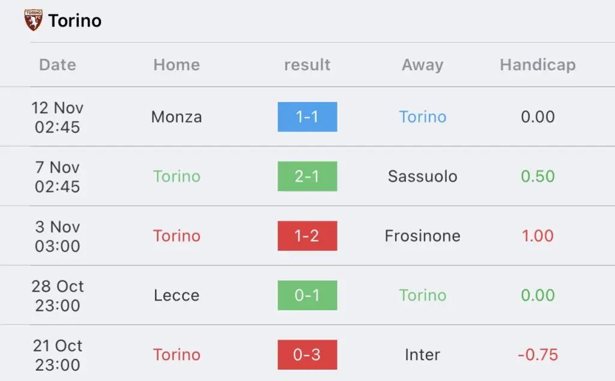Viewport: 615px width, 381px height.
Task: Click the green 0.50 handicap value
Action: (538, 176)
